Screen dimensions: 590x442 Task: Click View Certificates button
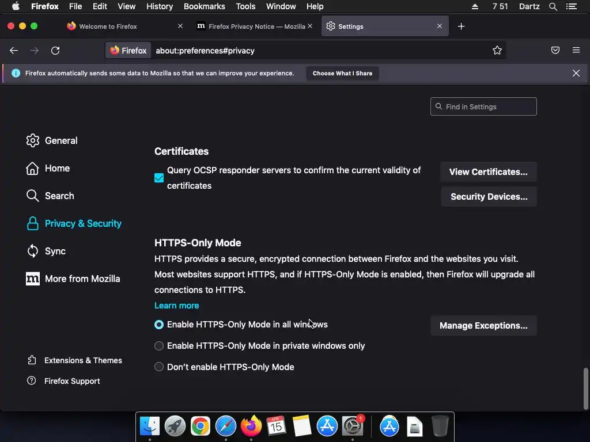pos(489,172)
